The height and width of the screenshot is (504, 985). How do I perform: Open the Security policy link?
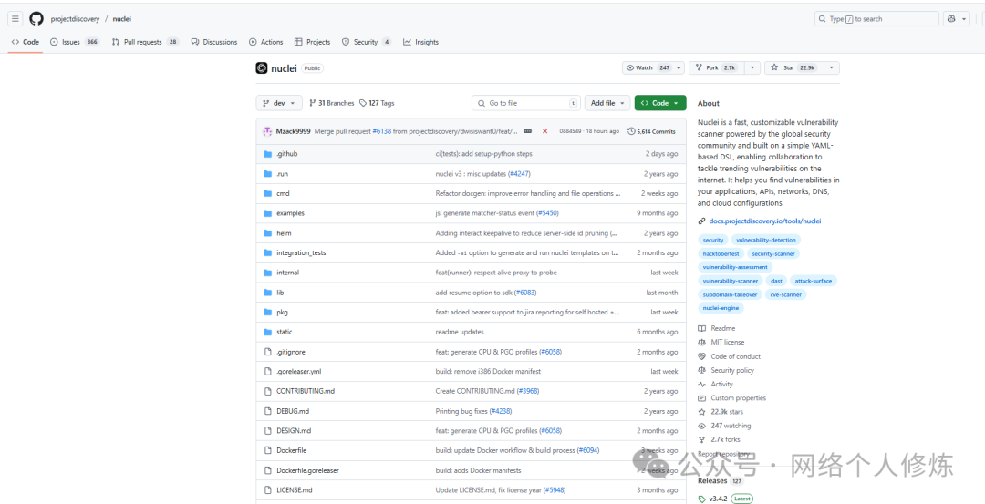click(x=726, y=370)
